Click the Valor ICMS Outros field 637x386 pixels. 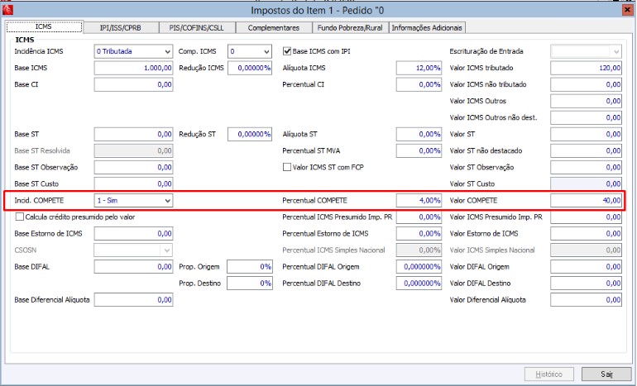(x=586, y=101)
